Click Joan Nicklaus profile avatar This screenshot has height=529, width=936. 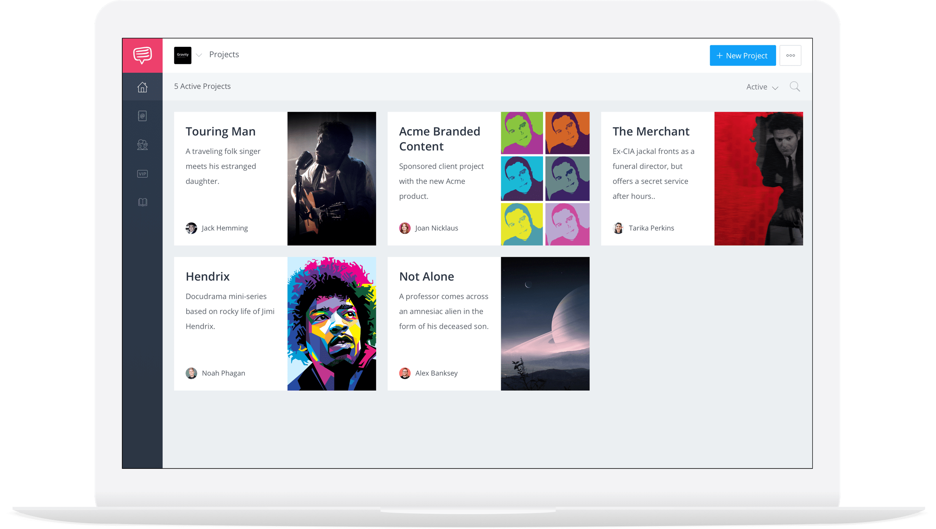pyautogui.click(x=404, y=227)
